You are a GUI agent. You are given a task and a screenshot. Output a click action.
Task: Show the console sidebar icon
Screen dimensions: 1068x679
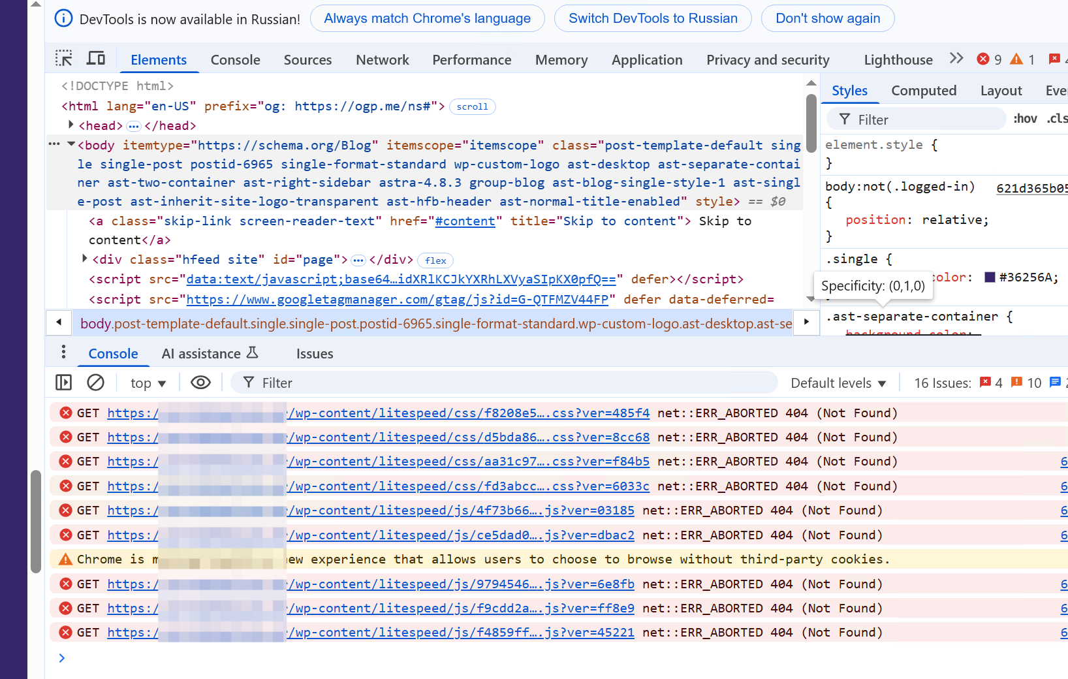pyautogui.click(x=63, y=383)
